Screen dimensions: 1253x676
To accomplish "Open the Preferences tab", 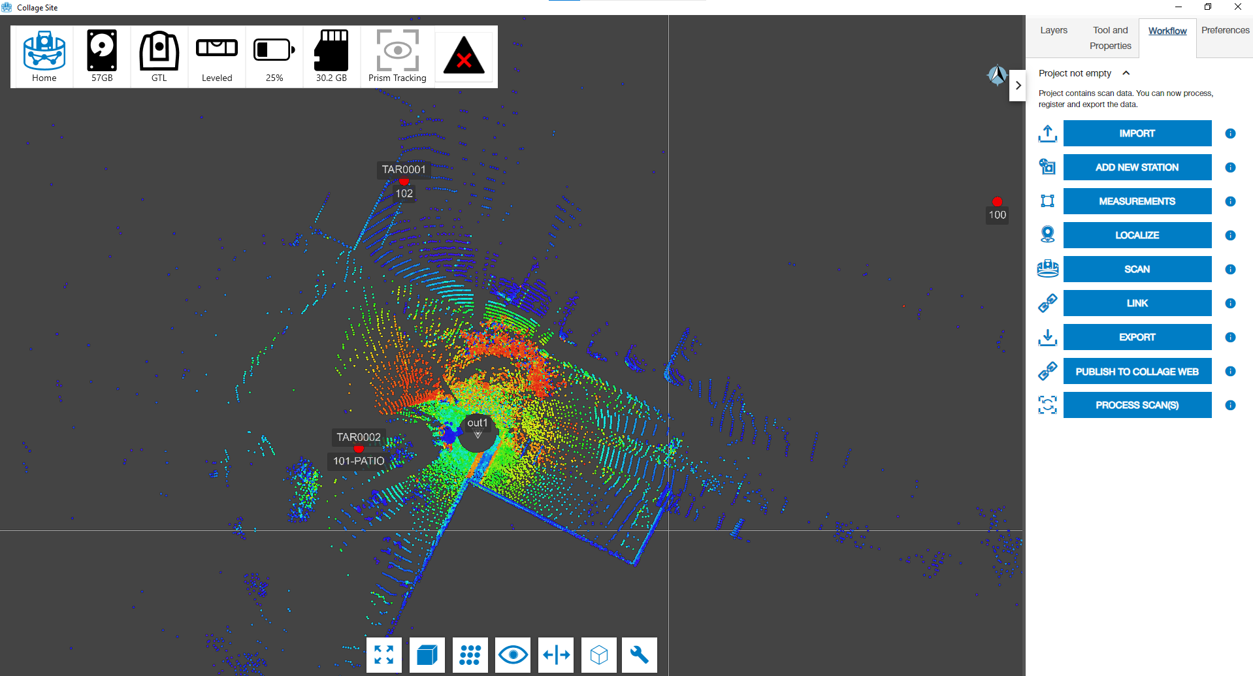I will click(x=1225, y=31).
